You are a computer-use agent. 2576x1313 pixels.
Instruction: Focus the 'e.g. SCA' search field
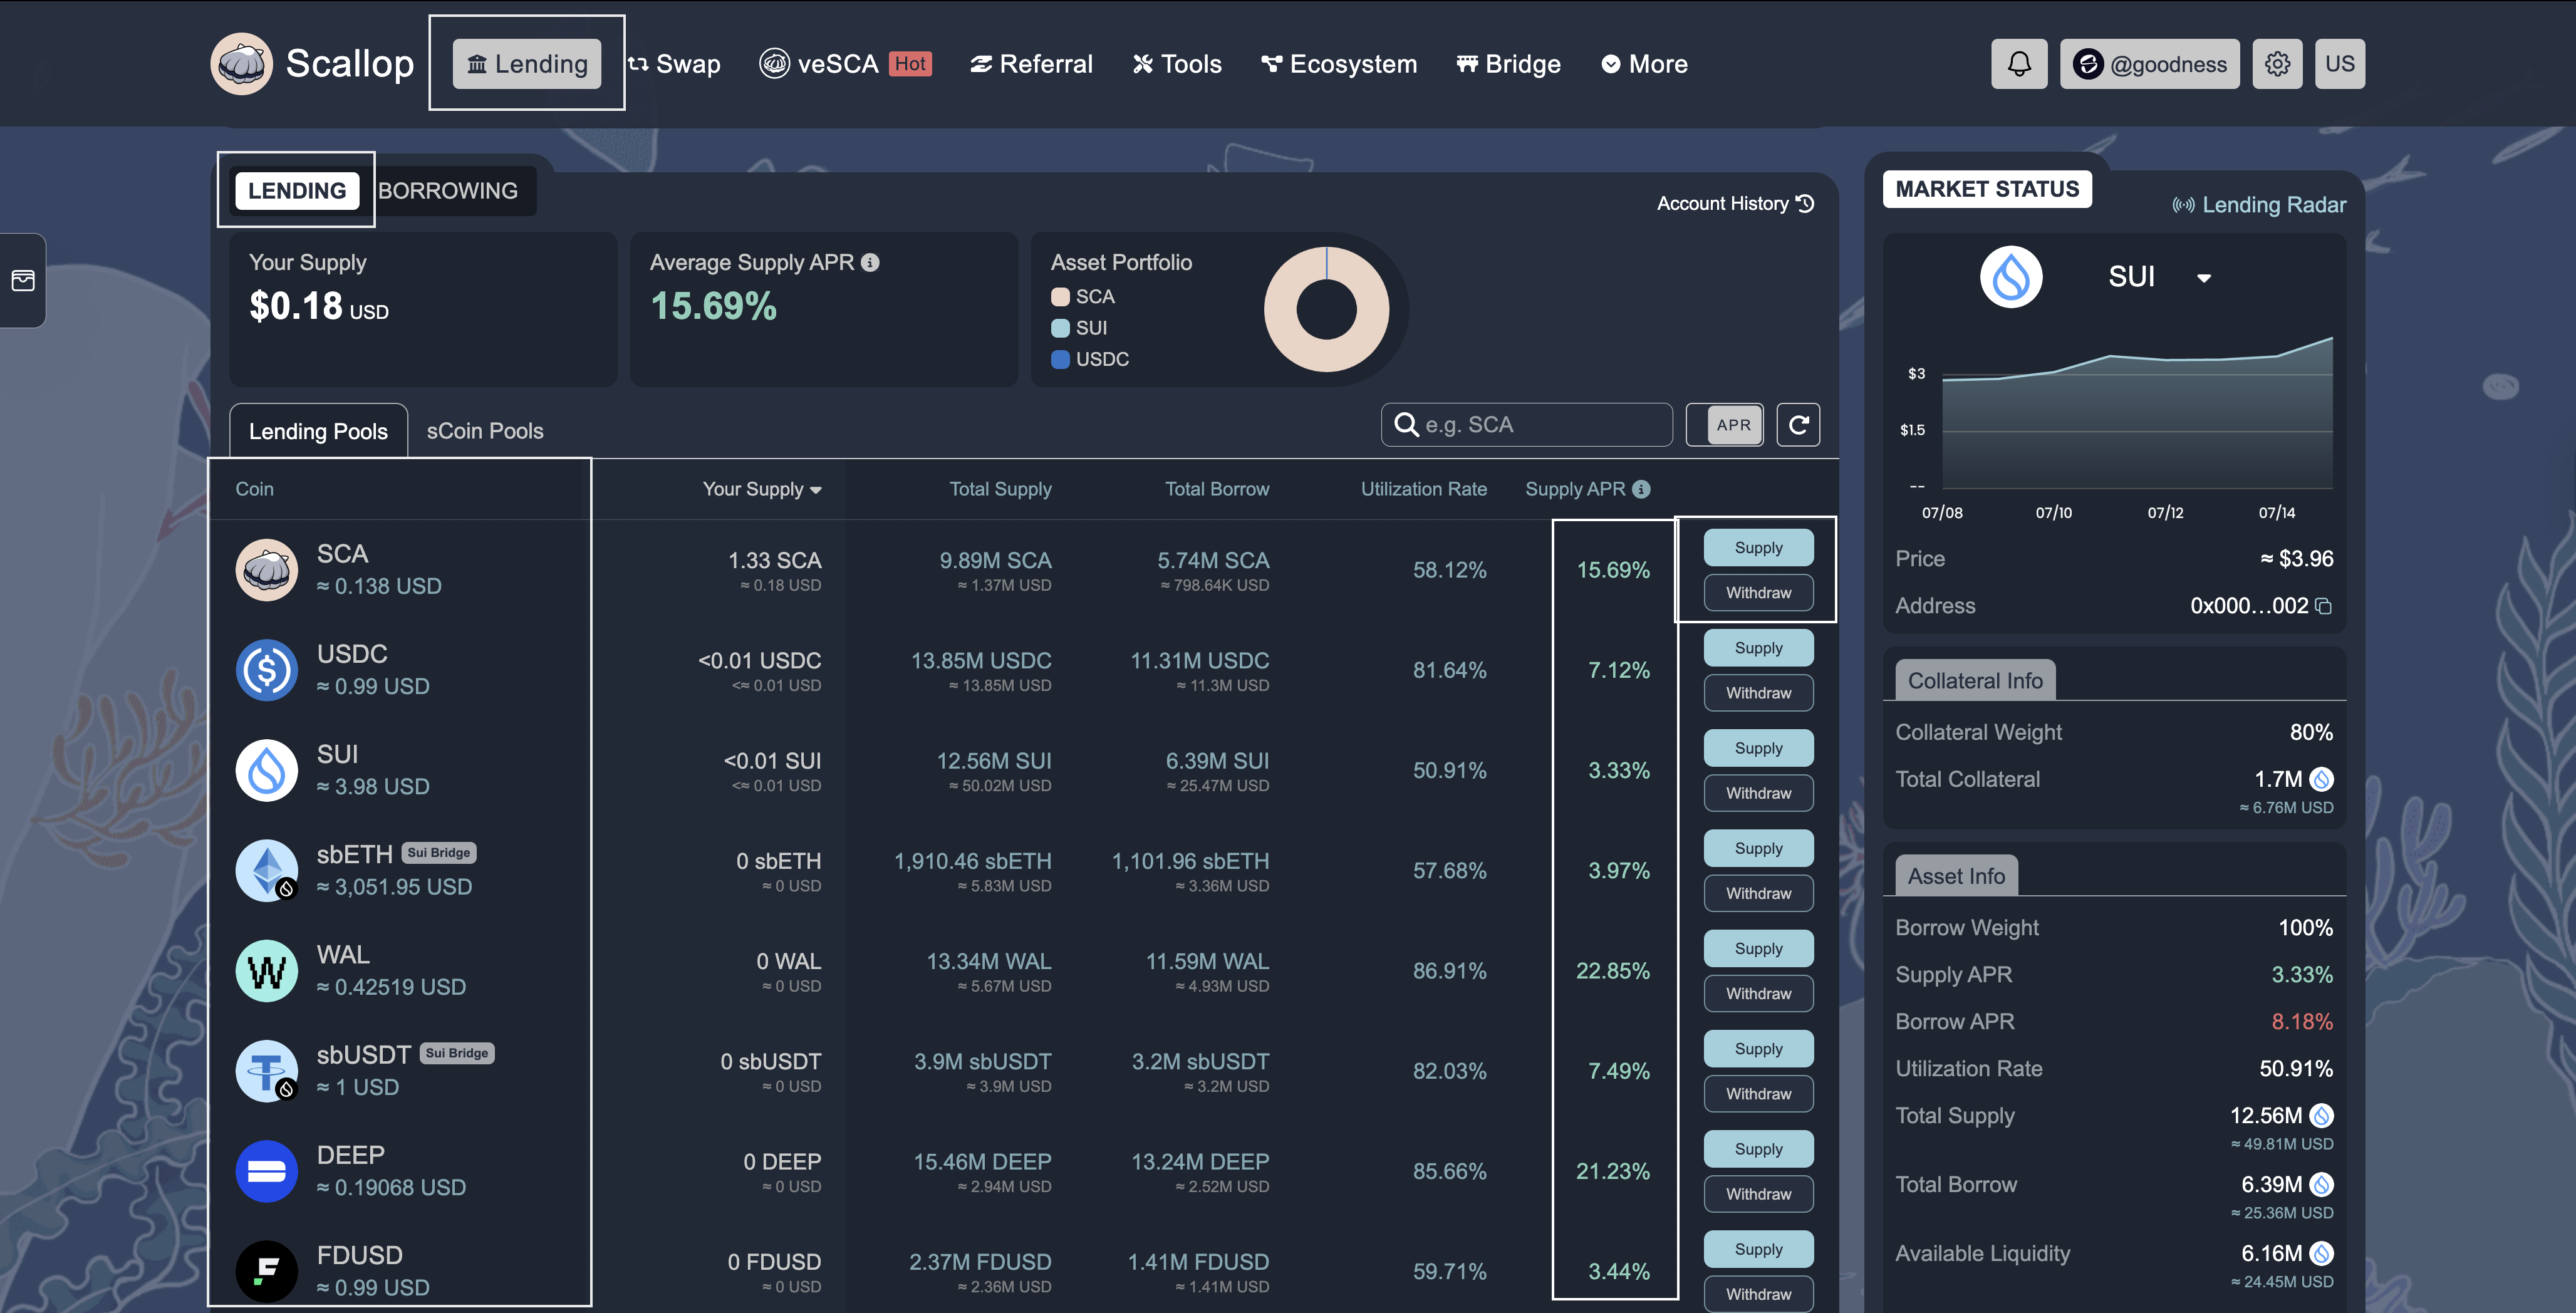1526,425
